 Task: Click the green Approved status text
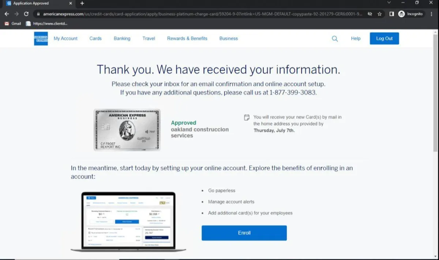pyautogui.click(x=184, y=123)
